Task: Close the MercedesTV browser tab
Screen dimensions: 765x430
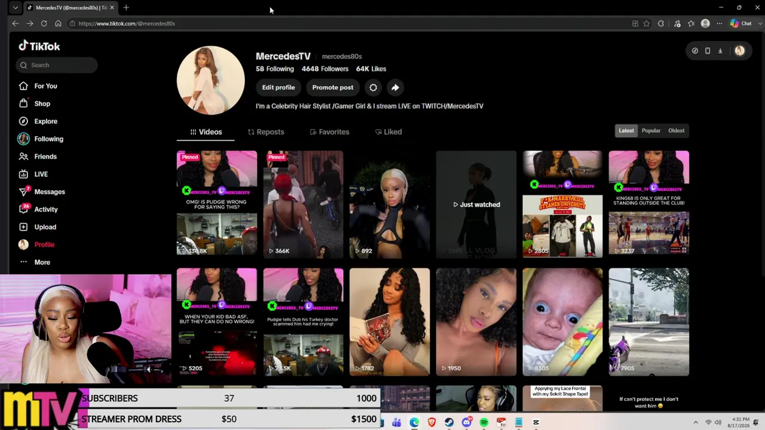Action: click(112, 8)
